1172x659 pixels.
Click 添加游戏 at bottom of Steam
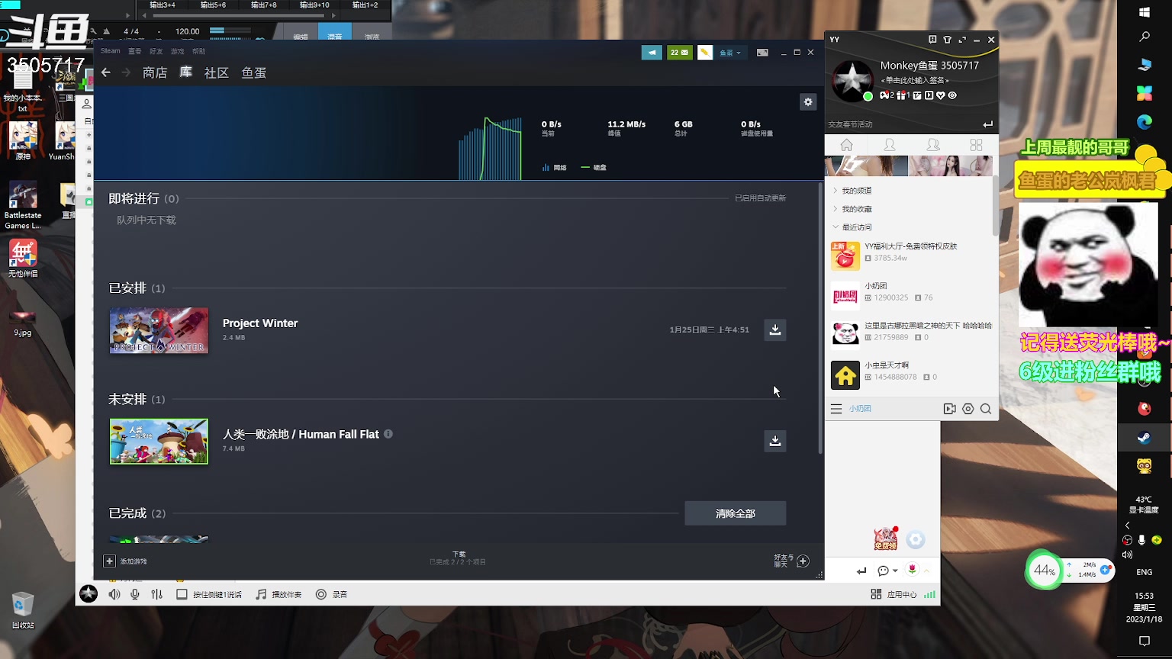coord(126,561)
